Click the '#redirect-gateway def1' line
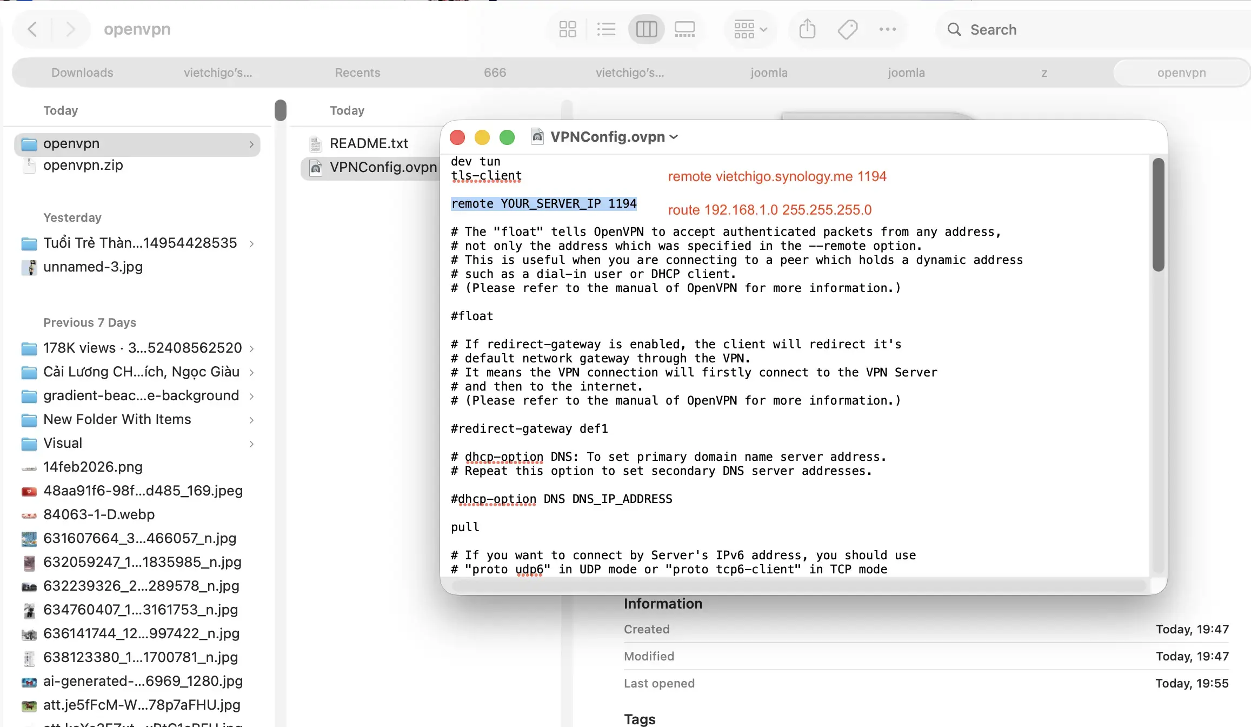The width and height of the screenshot is (1251, 727). (529, 429)
